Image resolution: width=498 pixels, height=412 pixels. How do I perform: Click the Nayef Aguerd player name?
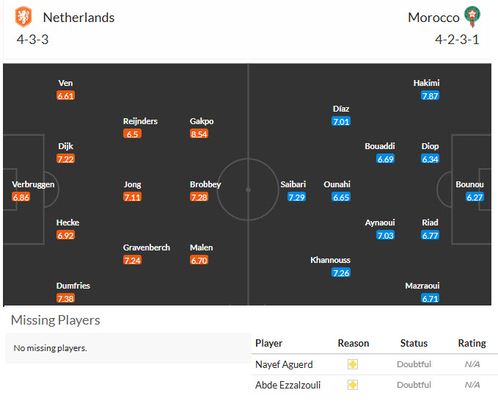[284, 364]
